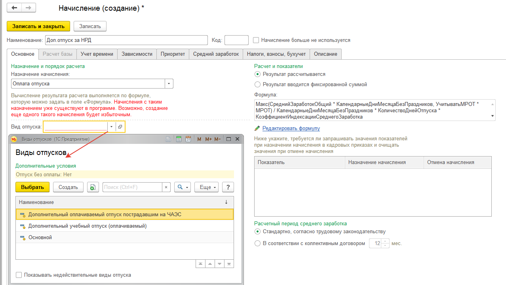
Task: Click the Назначение начисления column header
Action: [384, 162]
